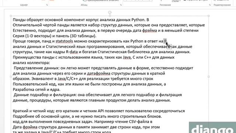Click the rotation handle above the text box
236x133 pixels.
(x=110, y=12)
